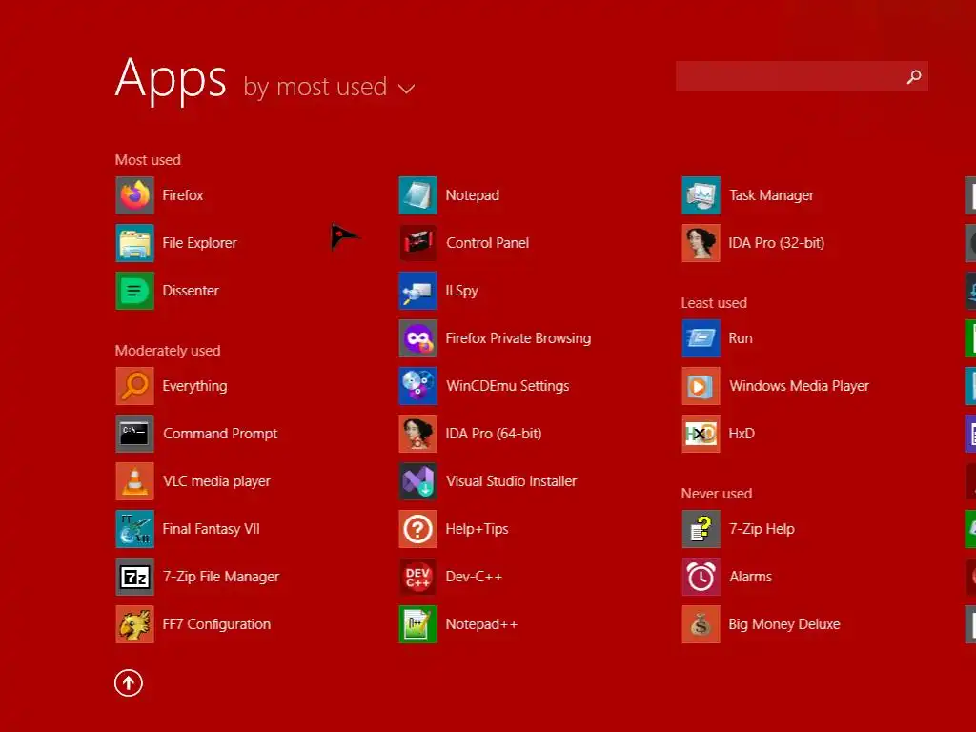Click the 'Visual Studio Installer' label

[512, 481]
